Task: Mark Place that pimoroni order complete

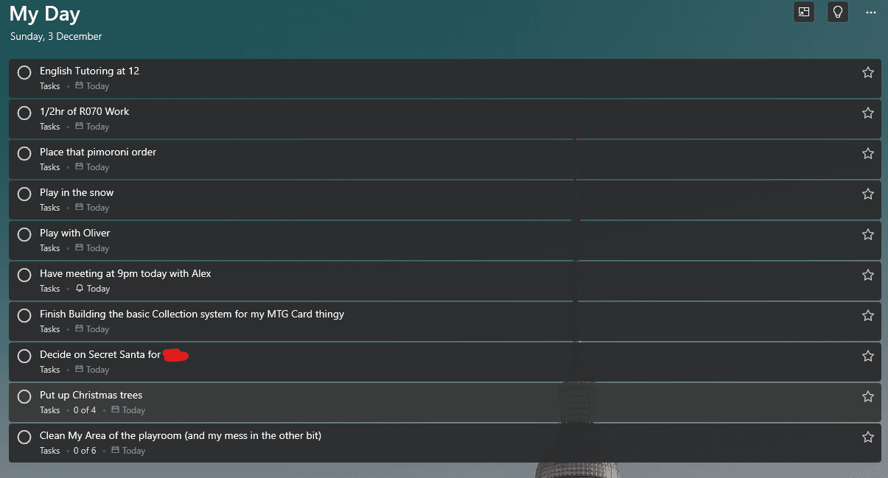Action: pyautogui.click(x=24, y=153)
